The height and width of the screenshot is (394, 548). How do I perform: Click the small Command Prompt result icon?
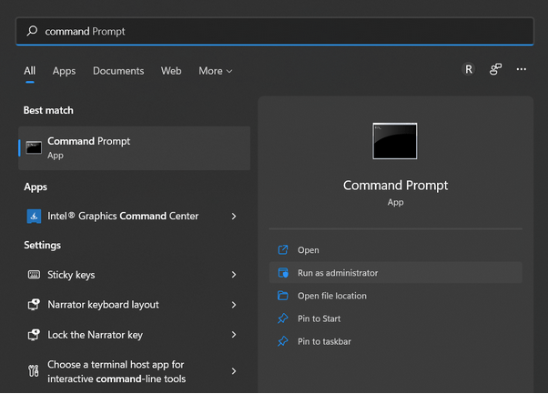[x=34, y=147]
